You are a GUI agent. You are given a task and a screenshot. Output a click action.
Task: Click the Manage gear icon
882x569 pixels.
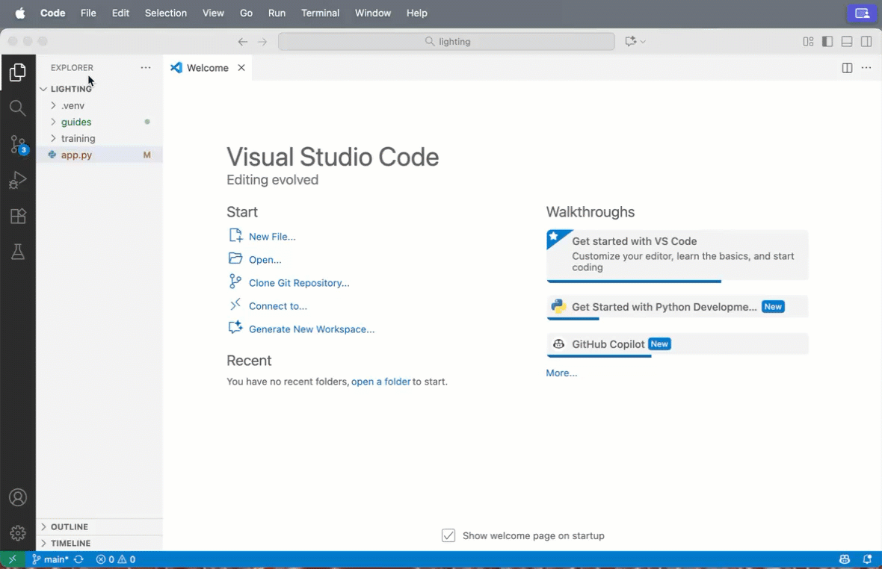point(18,532)
